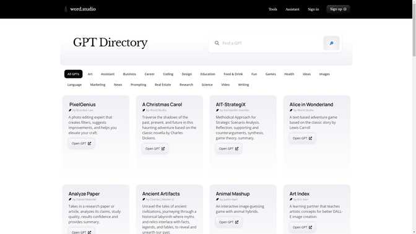Filter by Writing category

243,85
